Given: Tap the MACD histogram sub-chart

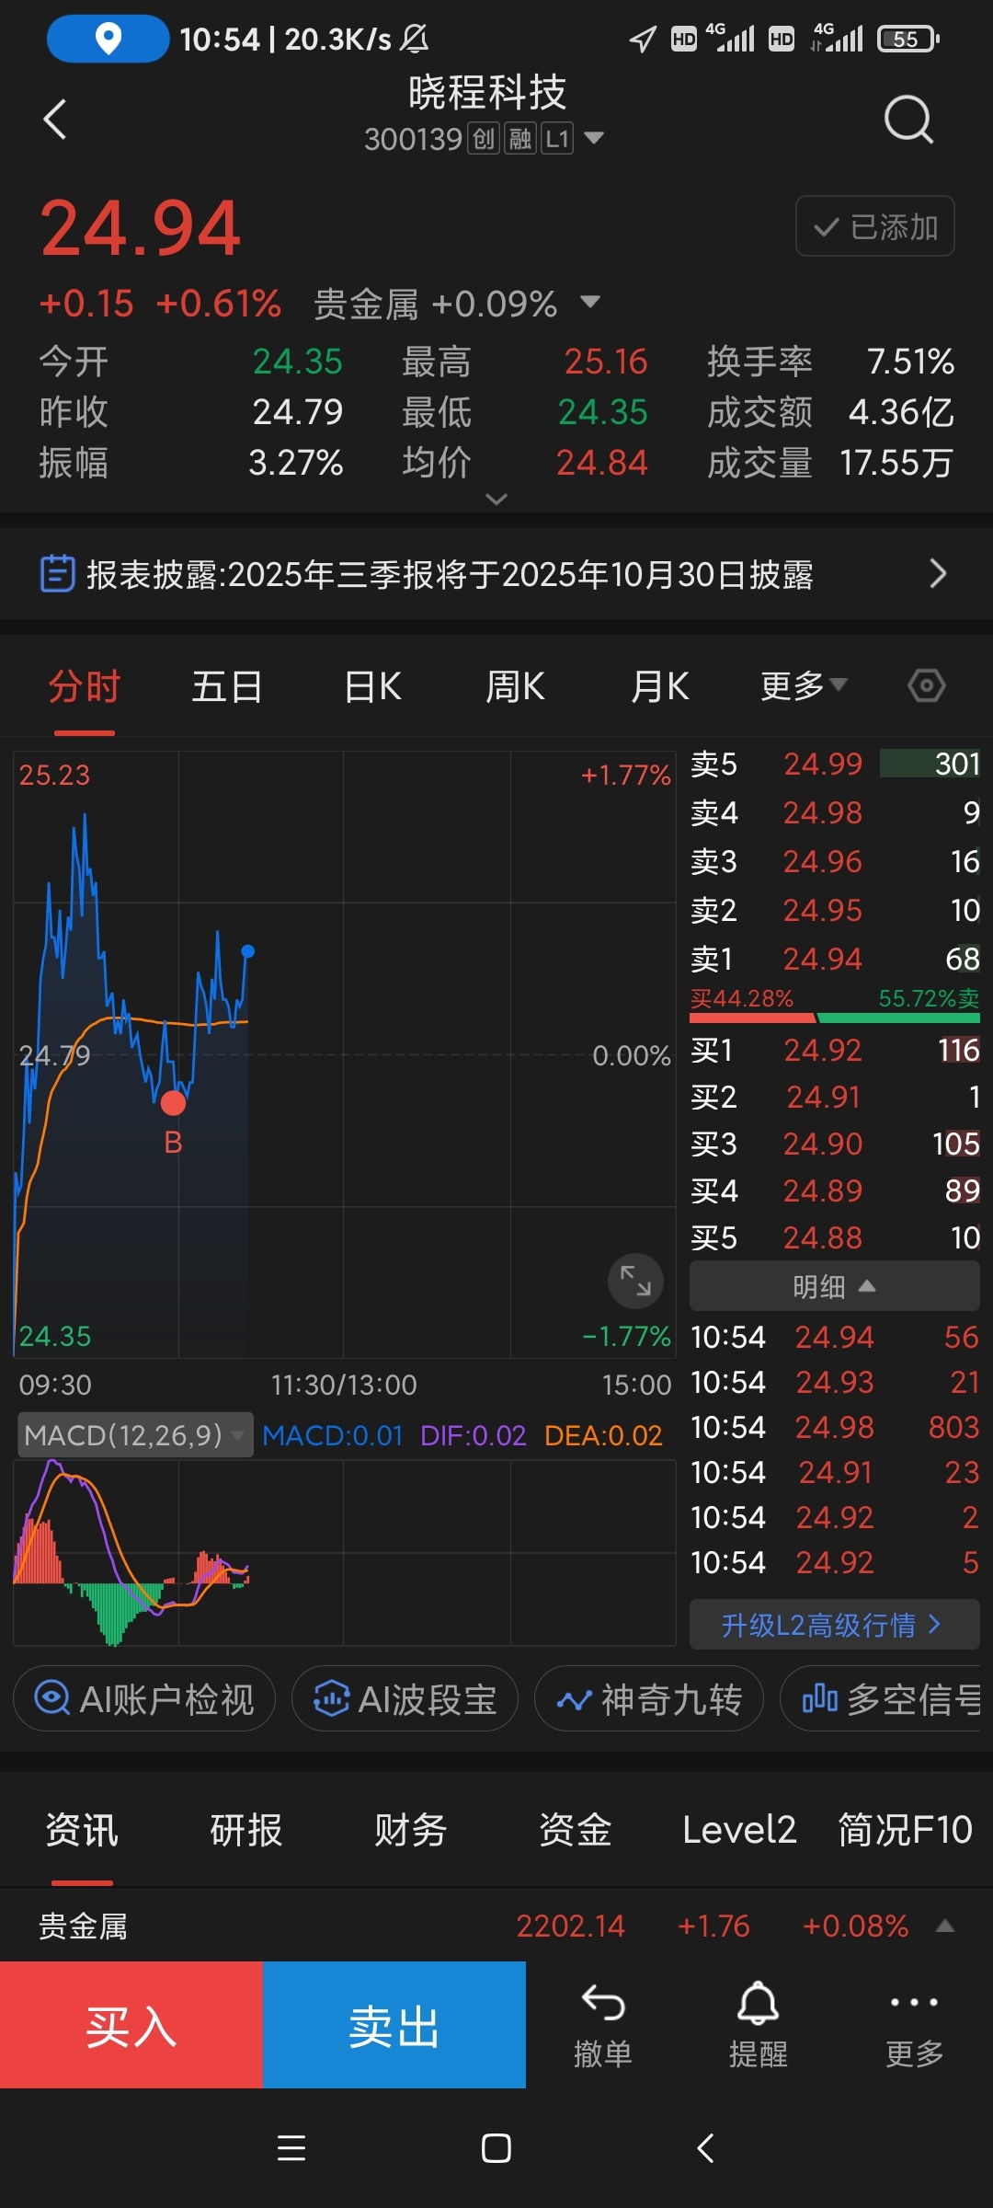Looking at the screenshot, I should pos(345,1553).
